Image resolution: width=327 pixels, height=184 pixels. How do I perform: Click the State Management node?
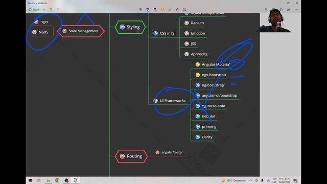[81, 31]
